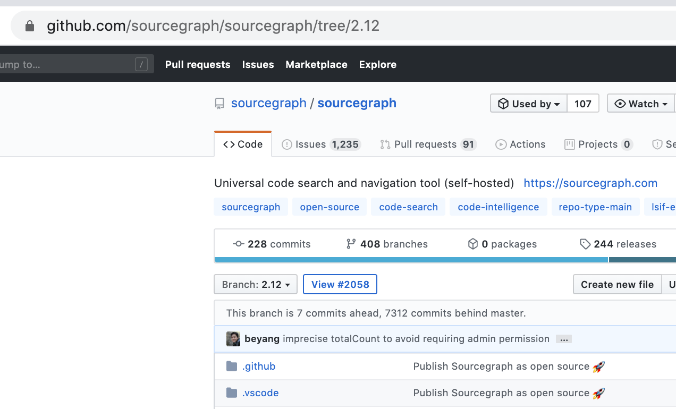Open the beyang author link
Image resolution: width=676 pixels, height=409 pixels.
262,339
